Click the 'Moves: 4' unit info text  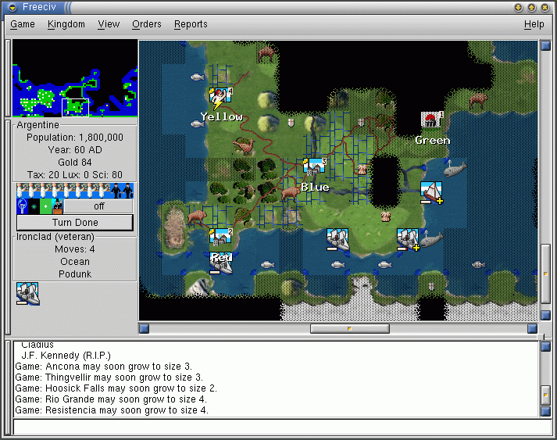(x=75, y=249)
